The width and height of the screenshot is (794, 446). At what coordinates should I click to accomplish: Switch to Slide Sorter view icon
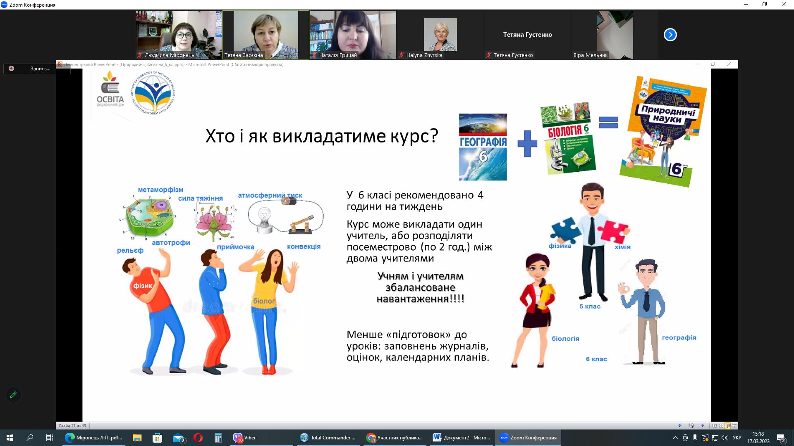[721, 425]
